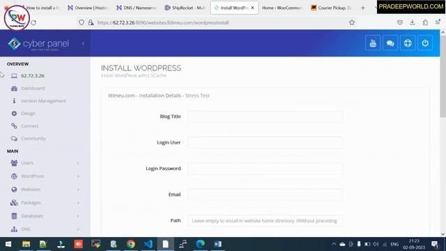Open Microsoft Edge from the taskbar
Viewport: 446px width, 251px height.
click(x=200, y=244)
